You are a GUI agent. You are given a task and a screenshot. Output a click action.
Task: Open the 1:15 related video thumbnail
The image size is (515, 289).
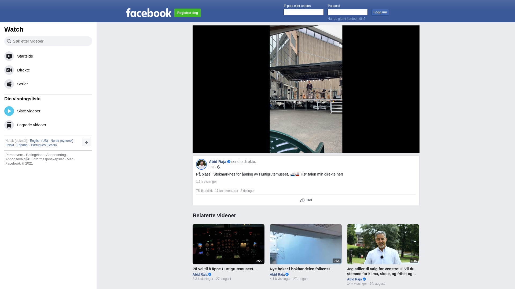coord(383,244)
